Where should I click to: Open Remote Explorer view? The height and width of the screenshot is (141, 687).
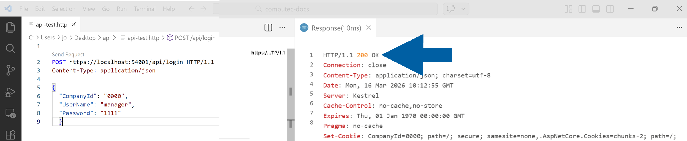10,113
